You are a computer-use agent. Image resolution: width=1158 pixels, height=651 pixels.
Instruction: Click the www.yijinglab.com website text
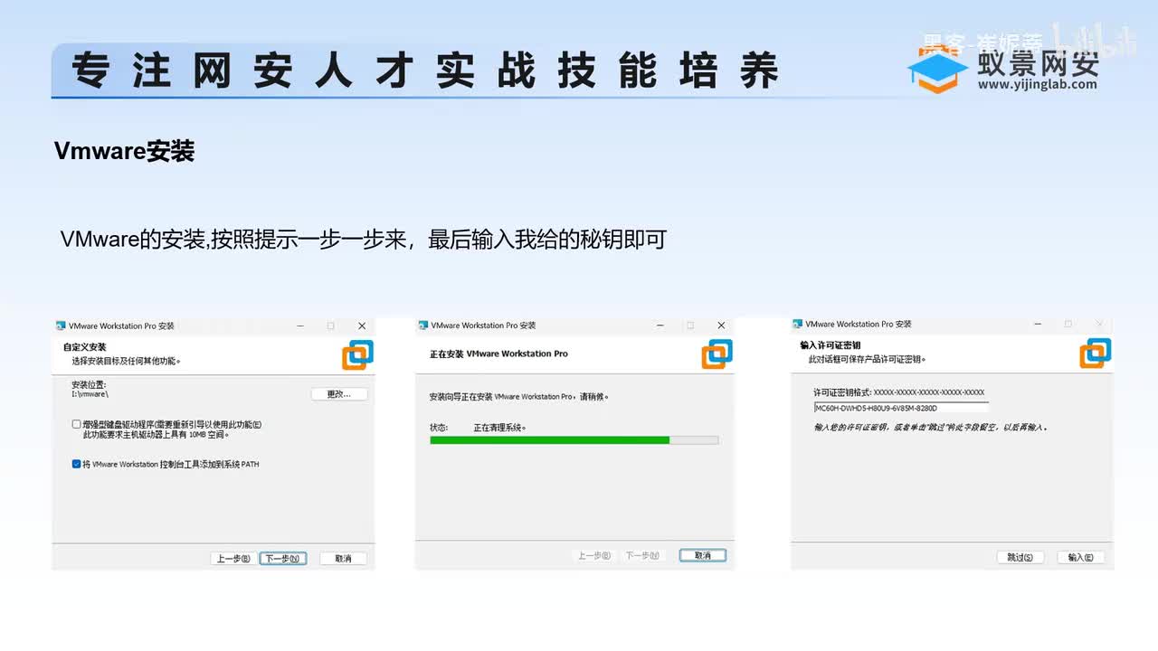tap(1037, 85)
